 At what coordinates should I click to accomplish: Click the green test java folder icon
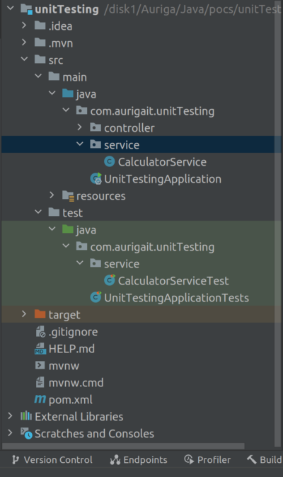[x=68, y=229]
